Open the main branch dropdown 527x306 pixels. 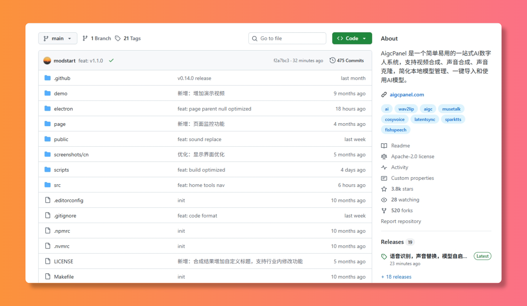[x=57, y=38]
